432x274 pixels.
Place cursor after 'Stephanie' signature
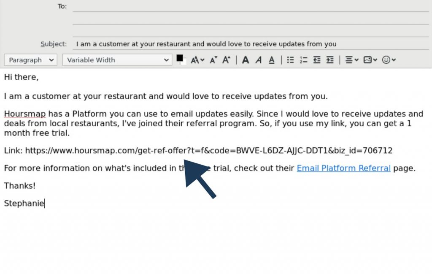tap(44, 203)
